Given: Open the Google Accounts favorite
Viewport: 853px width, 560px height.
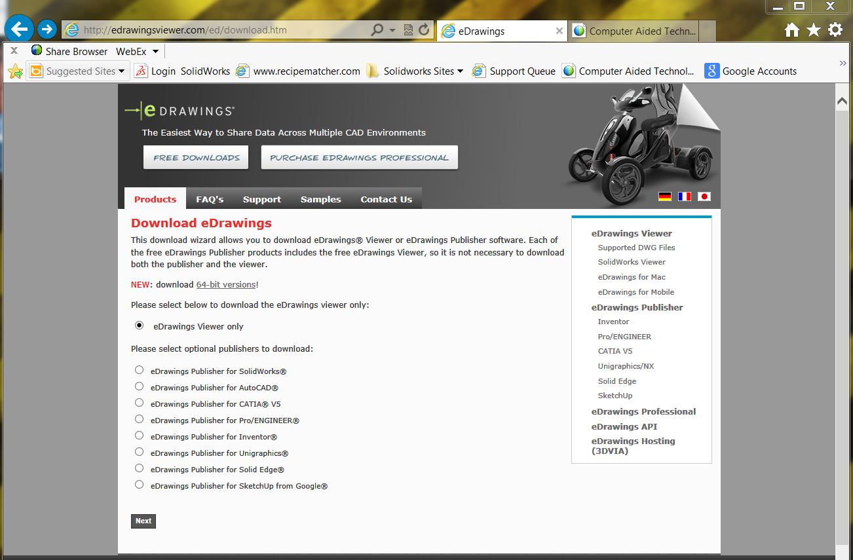Looking at the screenshot, I should (x=751, y=71).
